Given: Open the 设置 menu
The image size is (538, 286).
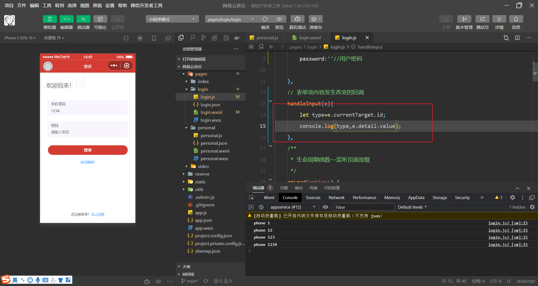Looking at the screenshot, I should (110, 6).
